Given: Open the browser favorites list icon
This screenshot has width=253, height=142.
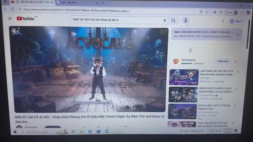Looking at the screenshot, I should pyautogui.click(x=221, y=12).
